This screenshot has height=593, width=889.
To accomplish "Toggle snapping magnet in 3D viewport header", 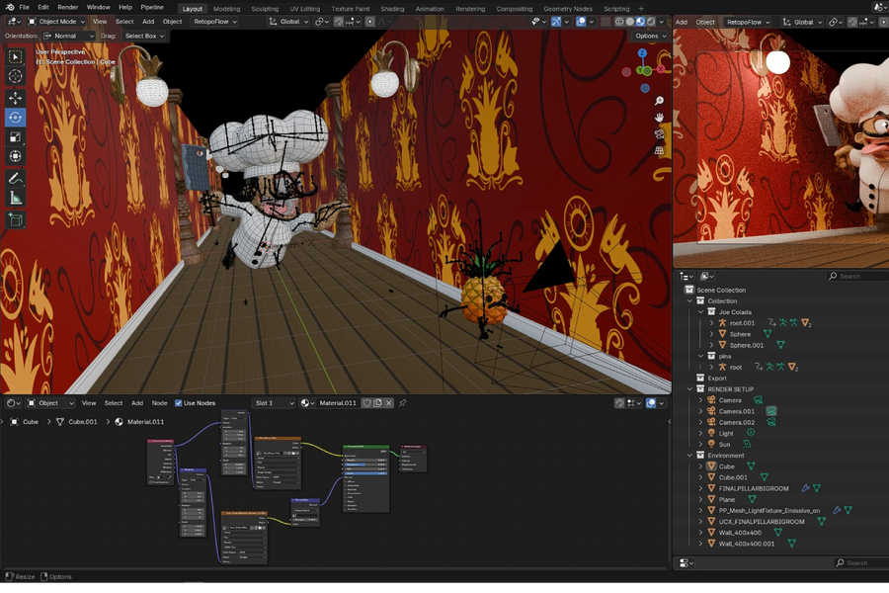I will point(339,22).
